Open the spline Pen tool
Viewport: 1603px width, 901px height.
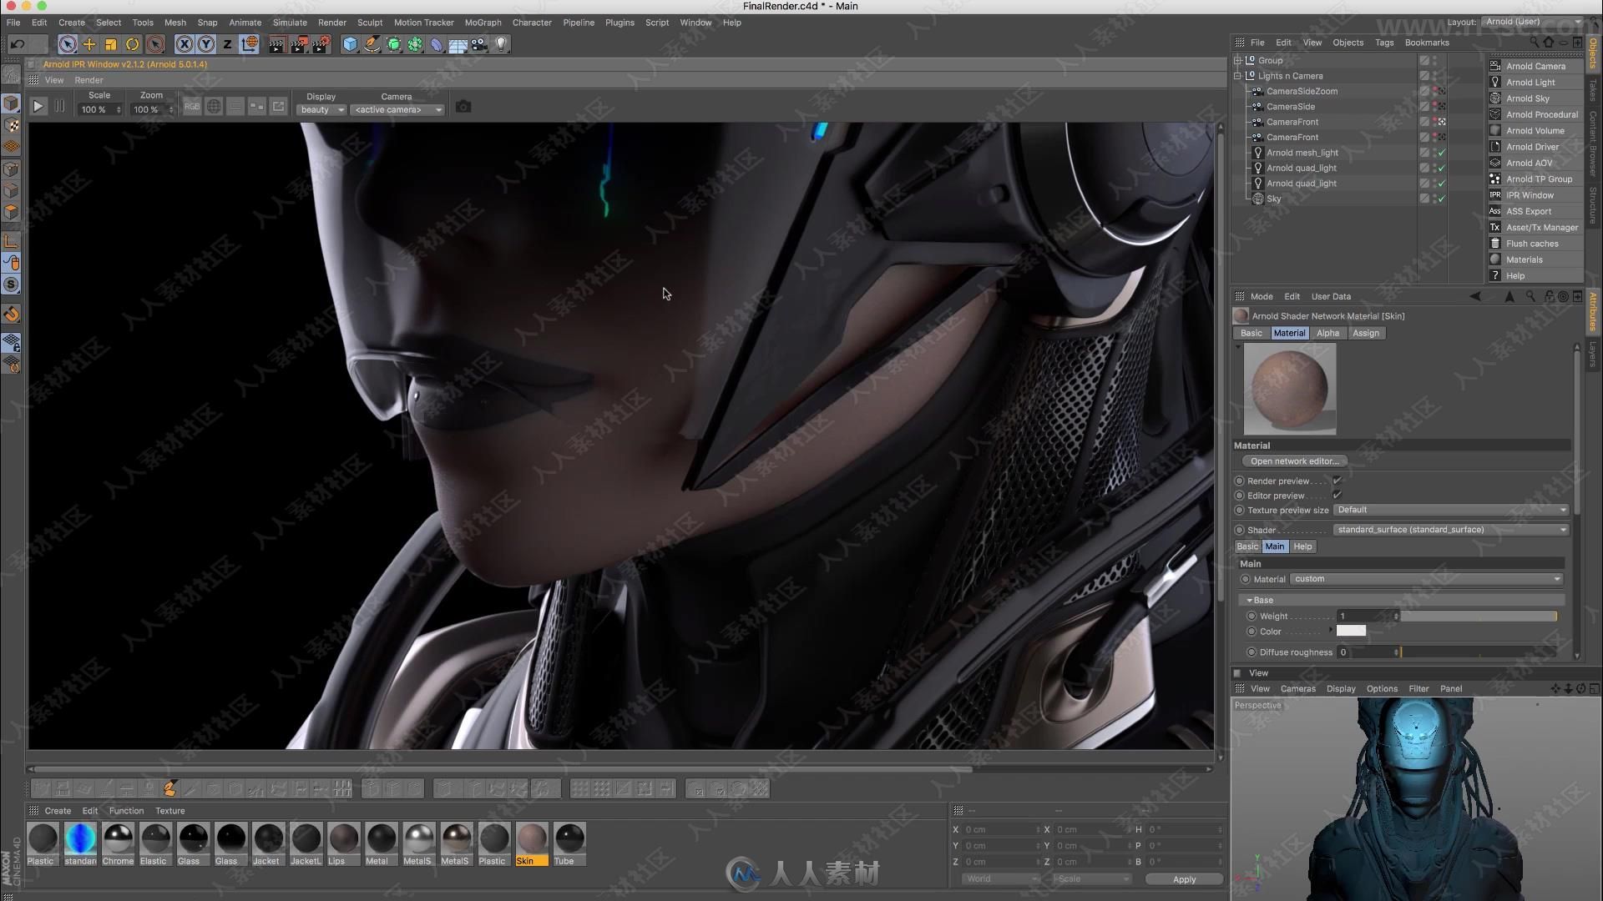pyautogui.click(x=372, y=44)
